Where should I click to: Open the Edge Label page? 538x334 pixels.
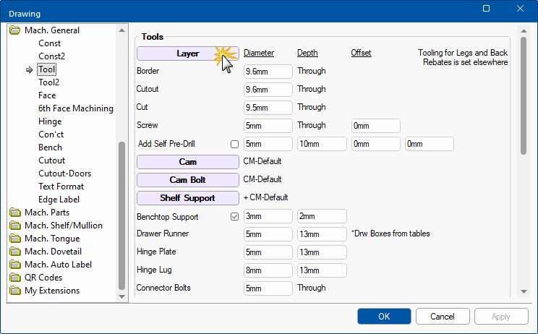[x=59, y=200]
